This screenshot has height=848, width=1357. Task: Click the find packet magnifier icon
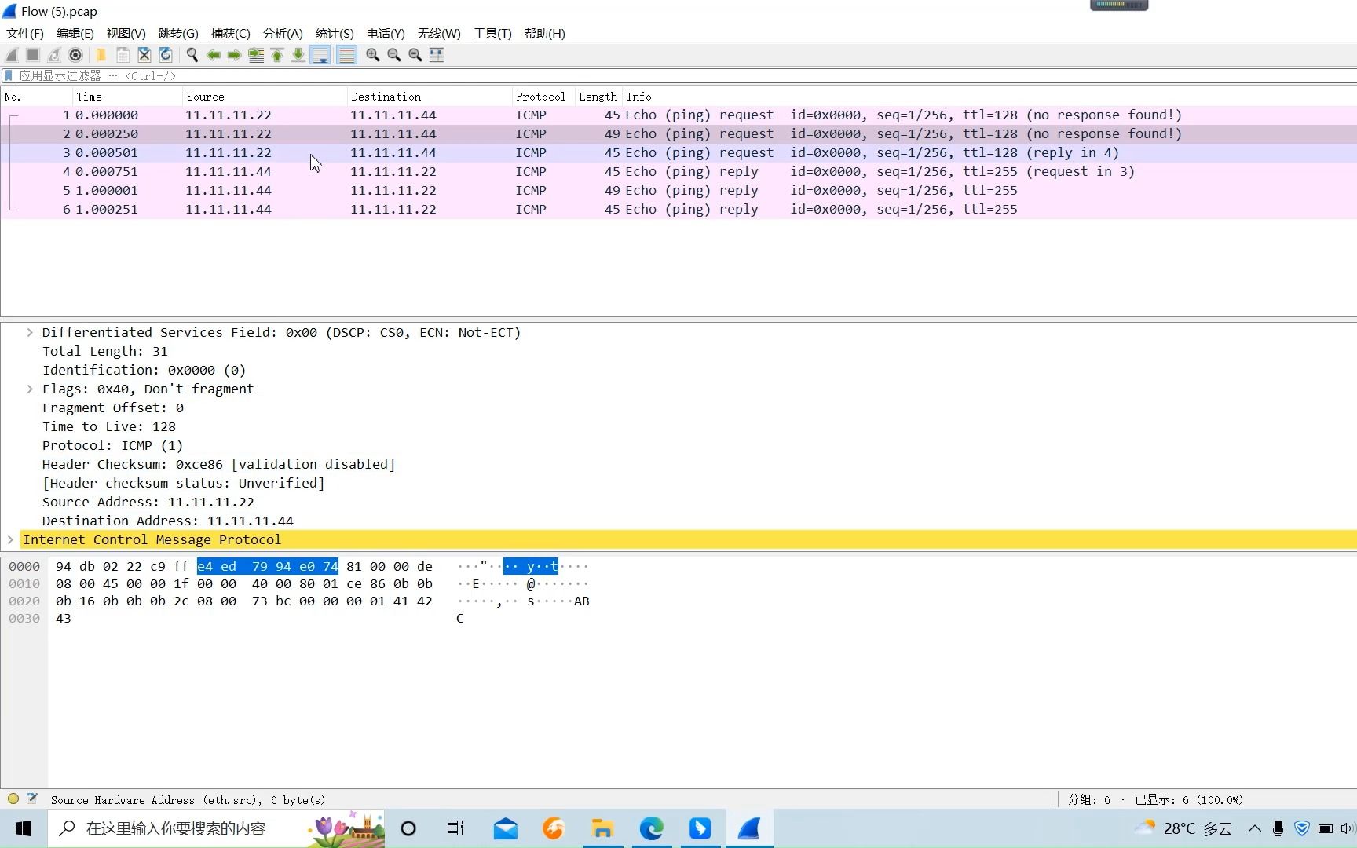(x=192, y=55)
